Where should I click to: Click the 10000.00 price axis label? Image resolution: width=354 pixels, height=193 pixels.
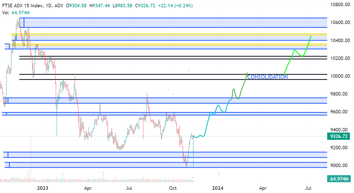340,76
